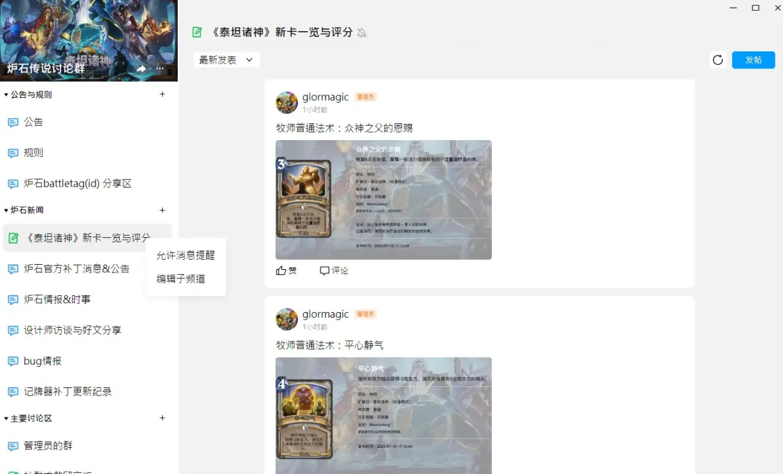Add a channel under 公告与规则
The width and height of the screenshot is (783, 474).
[162, 95]
